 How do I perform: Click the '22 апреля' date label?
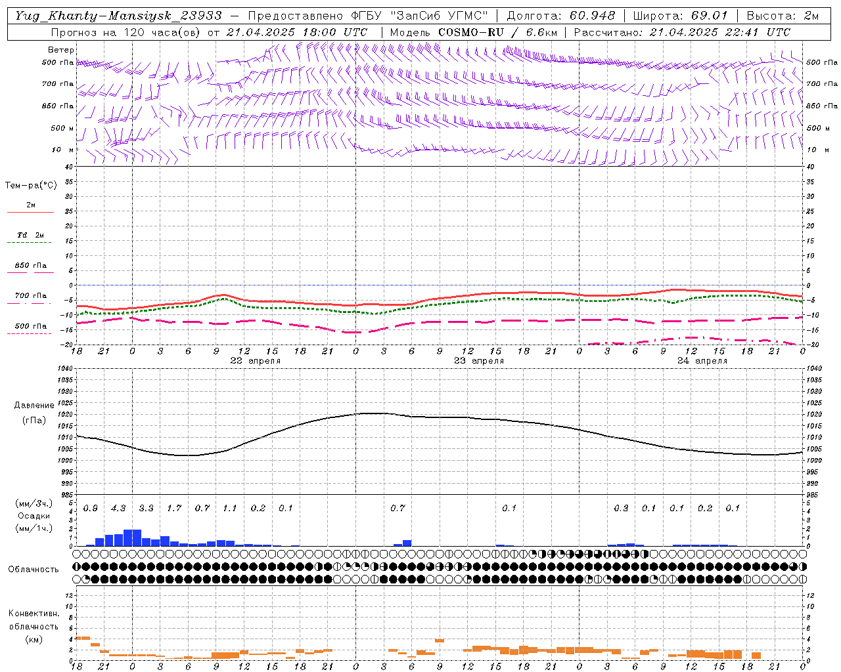[x=255, y=361]
